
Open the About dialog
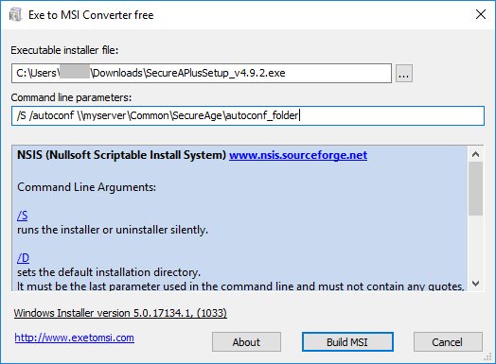click(246, 342)
